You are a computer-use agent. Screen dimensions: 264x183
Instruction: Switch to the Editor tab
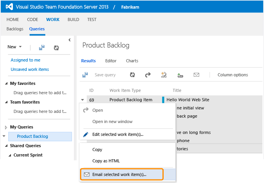coord(111,61)
